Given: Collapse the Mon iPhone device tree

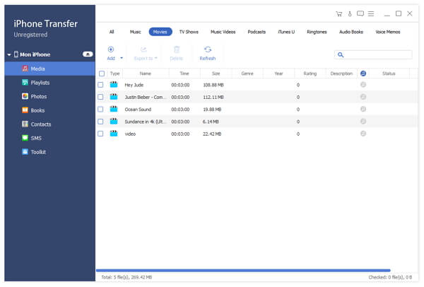Looking at the screenshot, I should coord(9,54).
